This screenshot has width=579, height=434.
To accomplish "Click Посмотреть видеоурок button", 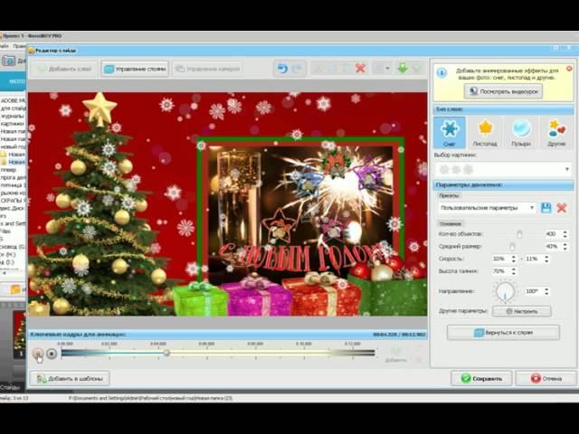I will (503, 91).
